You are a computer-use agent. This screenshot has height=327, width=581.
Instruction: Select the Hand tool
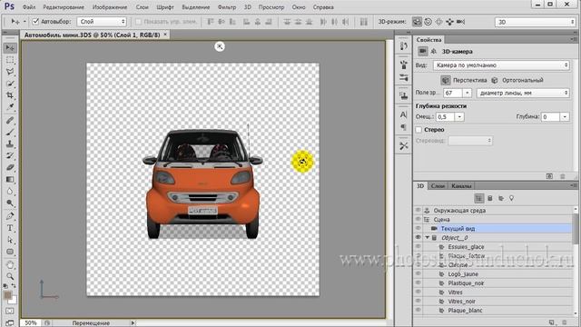point(10,264)
